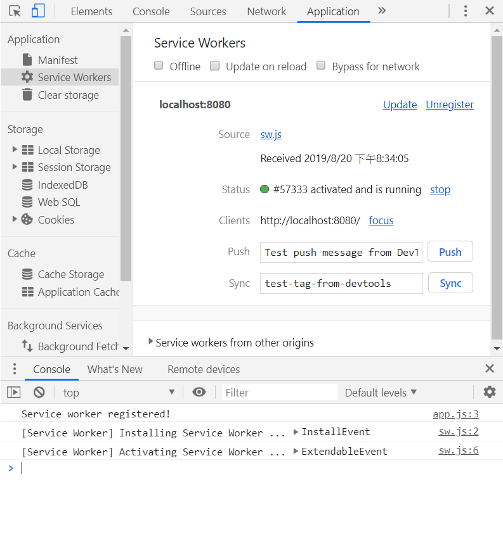Click the Unregister link
Viewport: 503px width, 539px height.
tap(450, 105)
